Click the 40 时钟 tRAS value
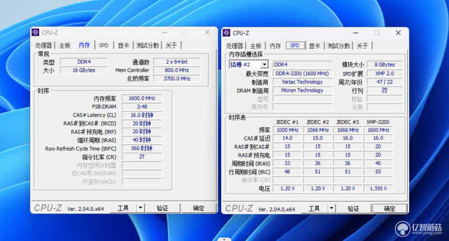This screenshot has width=449, height=241. coord(142,140)
